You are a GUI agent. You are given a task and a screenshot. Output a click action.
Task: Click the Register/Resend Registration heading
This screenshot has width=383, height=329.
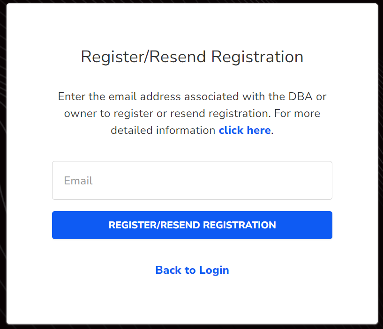(x=192, y=57)
